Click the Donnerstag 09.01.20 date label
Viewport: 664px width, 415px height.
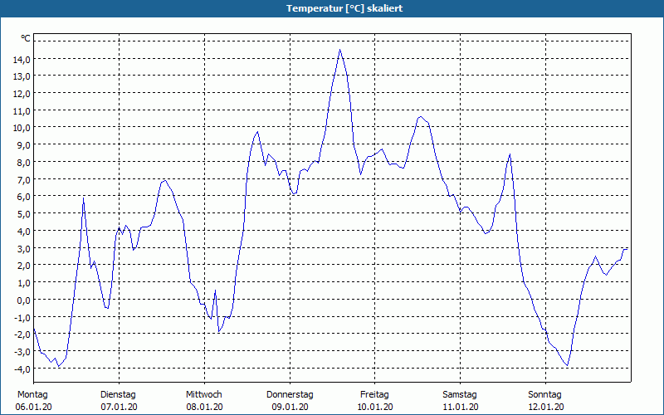290,401
